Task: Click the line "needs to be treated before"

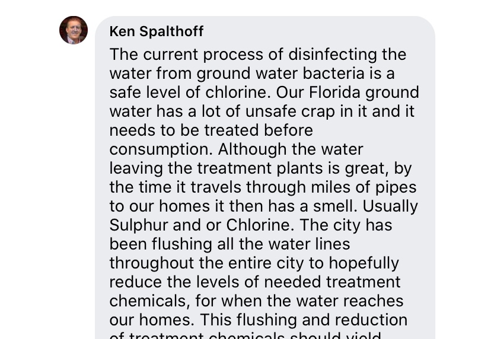Action: pyautogui.click(x=211, y=130)
